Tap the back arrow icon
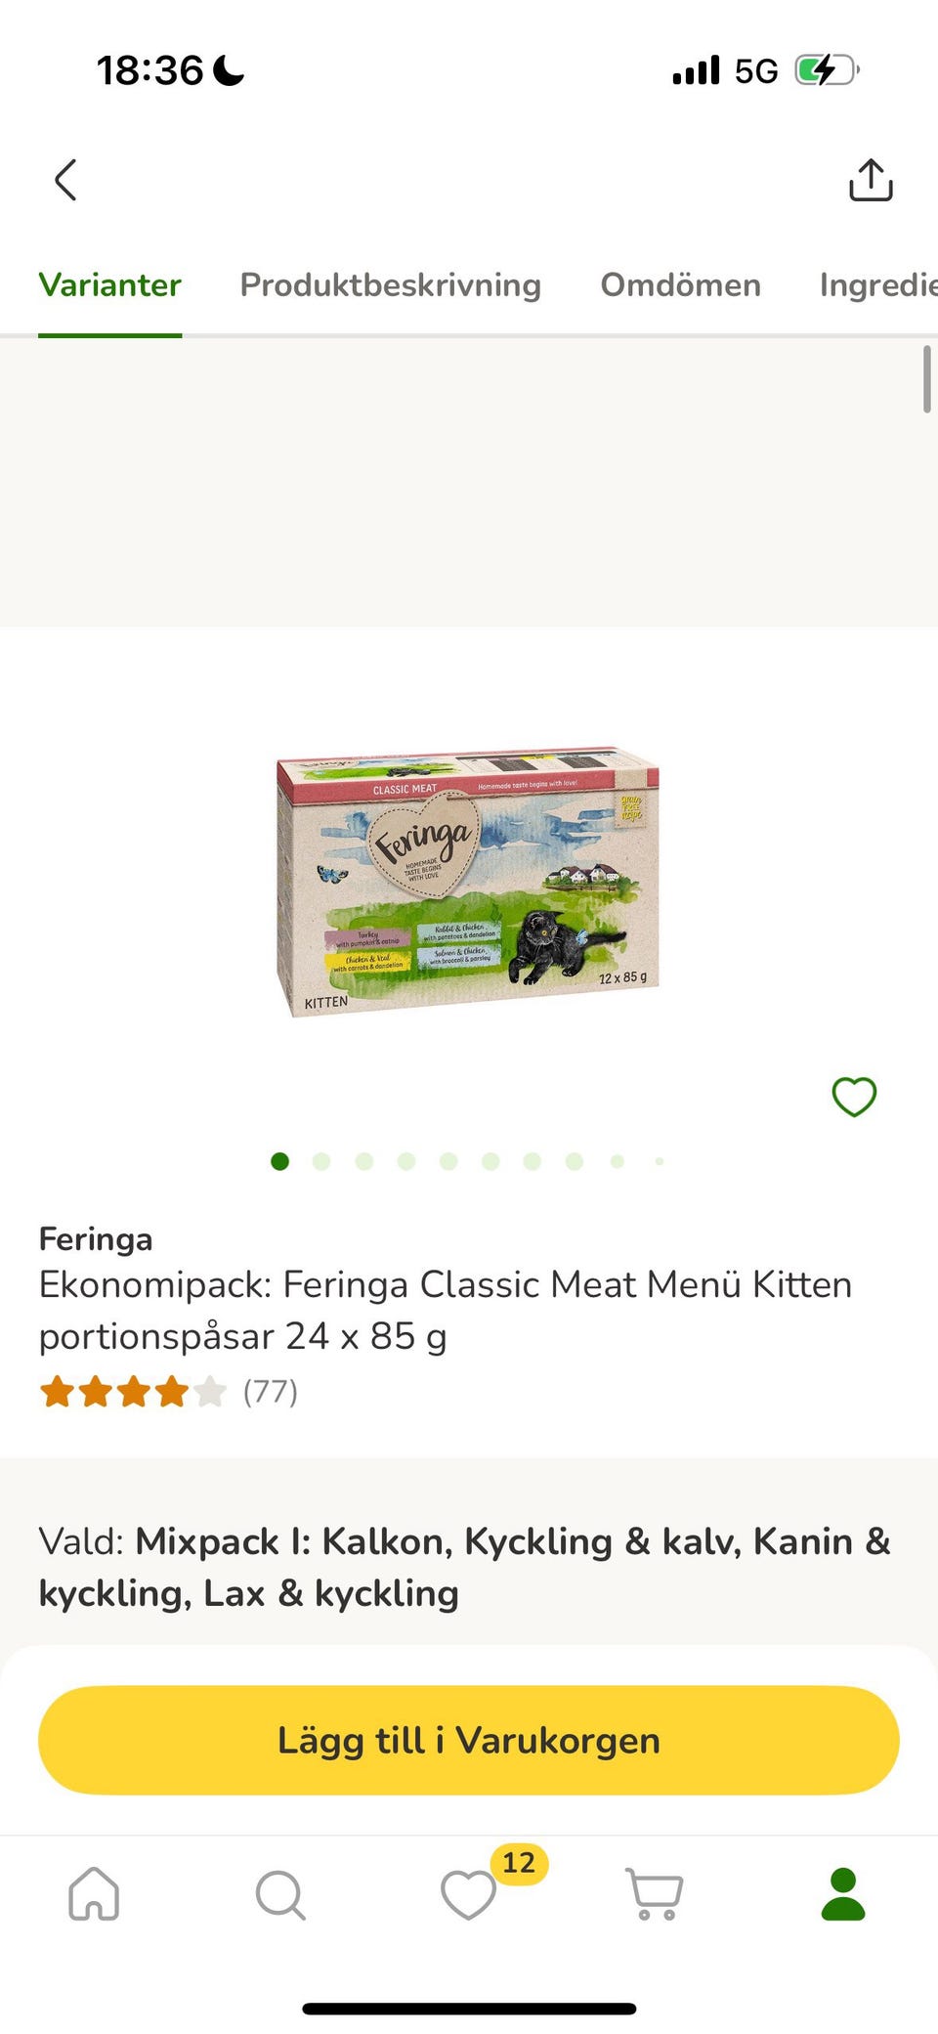938x2034 pixels. pos(65,180)
